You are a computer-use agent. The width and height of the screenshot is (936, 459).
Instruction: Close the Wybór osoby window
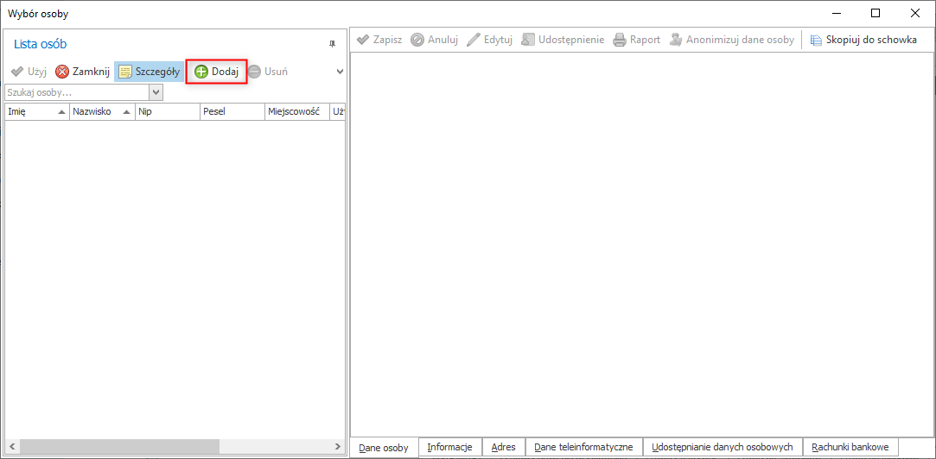[915, 13]
